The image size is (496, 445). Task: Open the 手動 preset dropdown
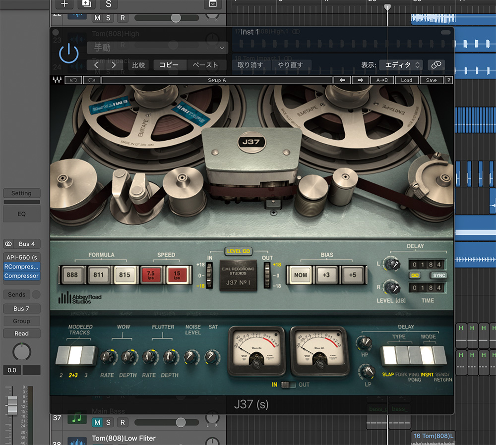[x=157, y=48]
